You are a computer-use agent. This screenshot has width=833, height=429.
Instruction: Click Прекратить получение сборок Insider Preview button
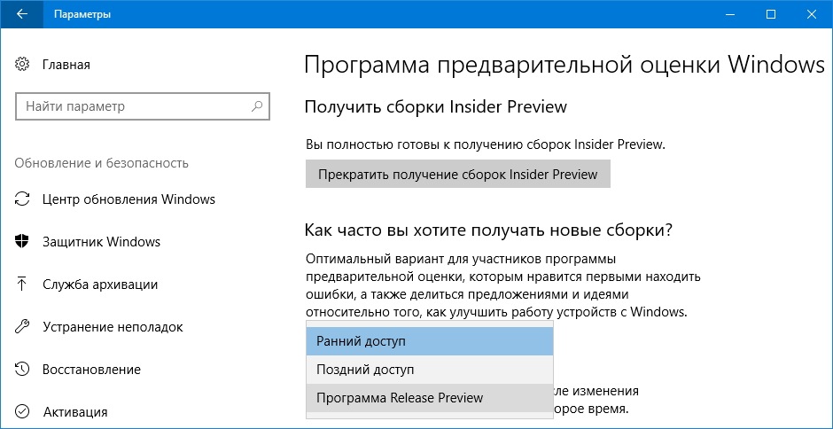coord(457,175)
